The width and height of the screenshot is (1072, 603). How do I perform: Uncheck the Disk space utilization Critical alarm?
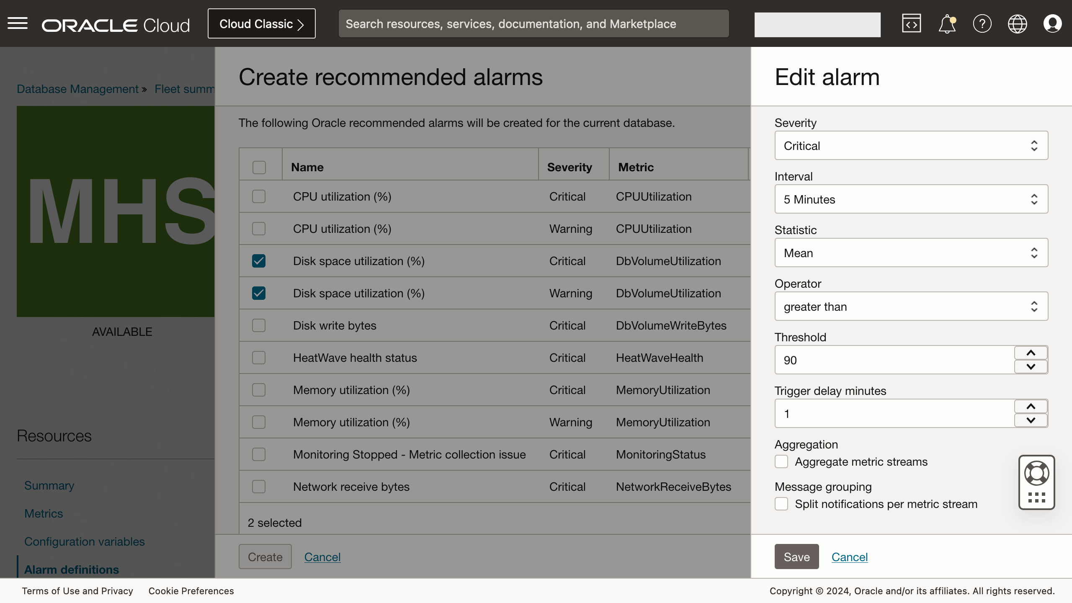[x=258, y=260]
